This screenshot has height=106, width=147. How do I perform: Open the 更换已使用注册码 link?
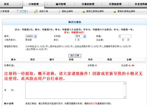[95, 11]
